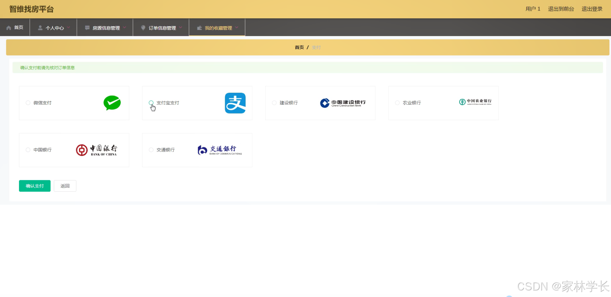
Task: Click the 智维找房平台 title
Action: (32, 9)
